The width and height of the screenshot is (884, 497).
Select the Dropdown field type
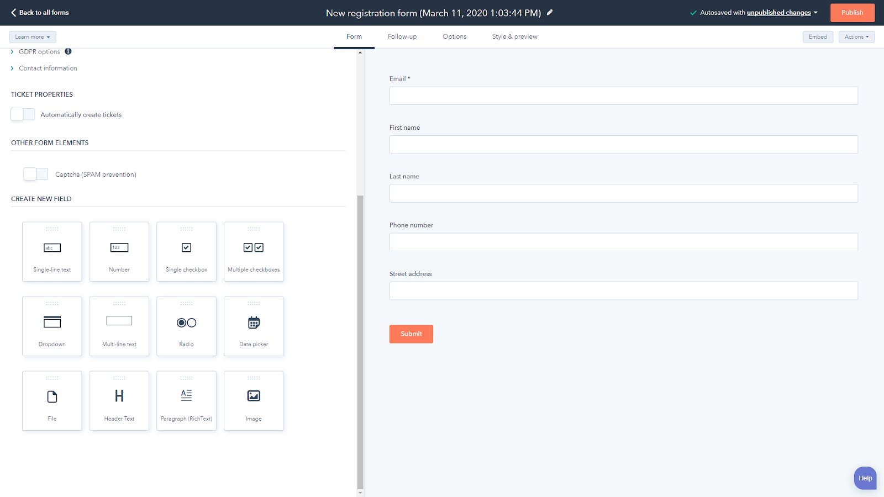click(x=51, y=326)
